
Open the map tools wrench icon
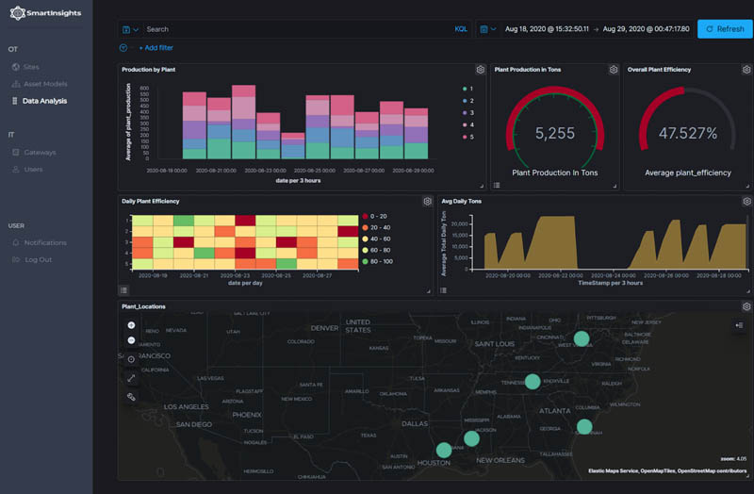pos(131,397)
